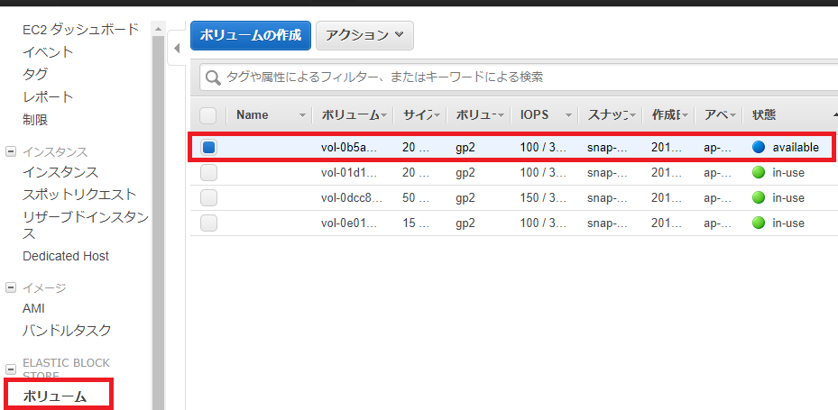Collapse the sidebar with the left arrow handle
The image size is (838, 410).
coord(177,49)
